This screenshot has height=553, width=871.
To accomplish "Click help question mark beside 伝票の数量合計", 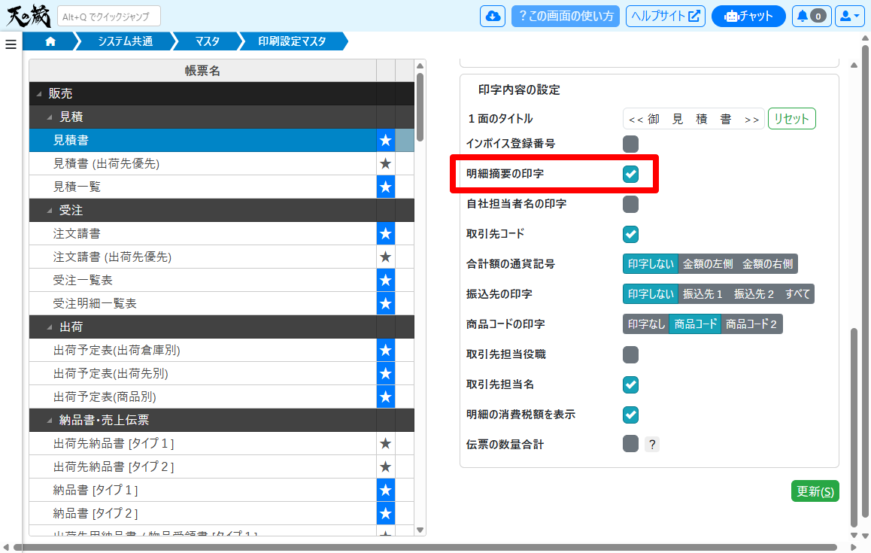I will (x=652, y=445).
